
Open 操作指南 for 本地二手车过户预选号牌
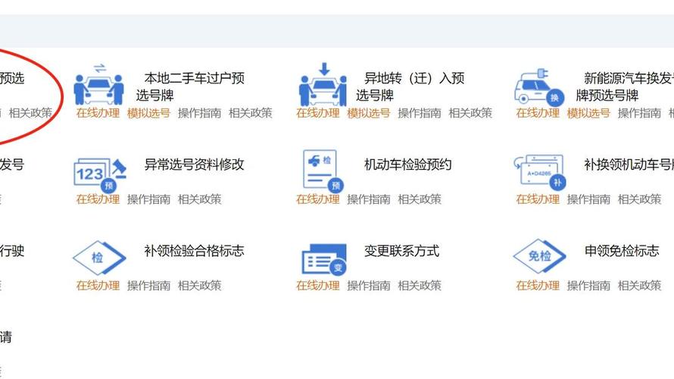pyautogui.click(x=199, y=113)
